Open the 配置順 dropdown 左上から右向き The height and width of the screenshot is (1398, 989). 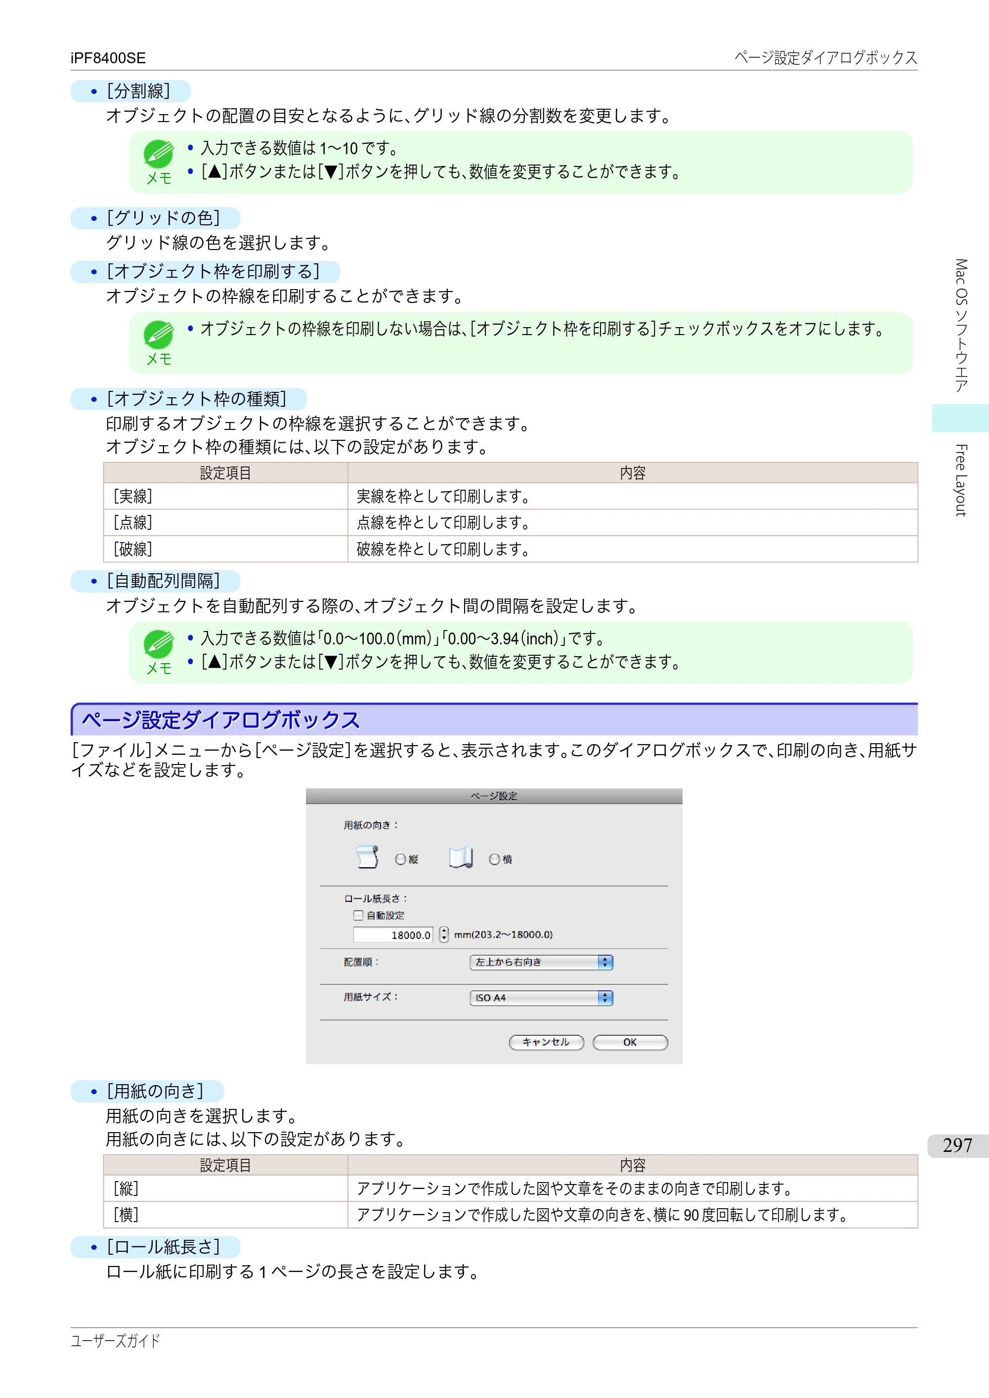[541, 962]
